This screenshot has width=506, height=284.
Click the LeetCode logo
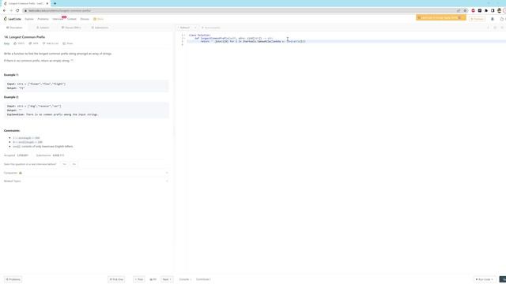[x=13, y=19]
